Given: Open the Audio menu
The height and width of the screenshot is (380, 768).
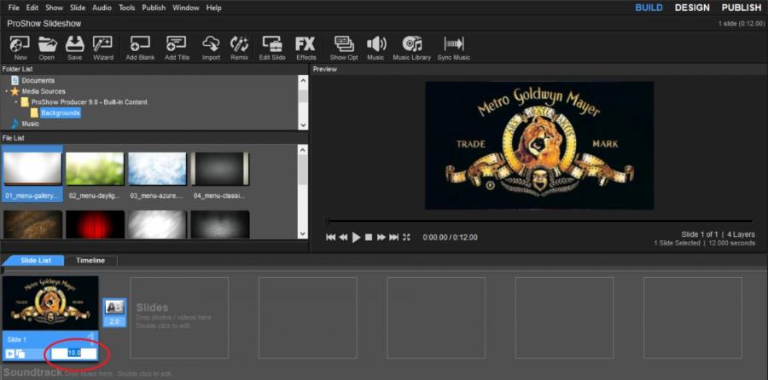Looking at the screenshot, I should pyautogui.click(x=102, y=8).
